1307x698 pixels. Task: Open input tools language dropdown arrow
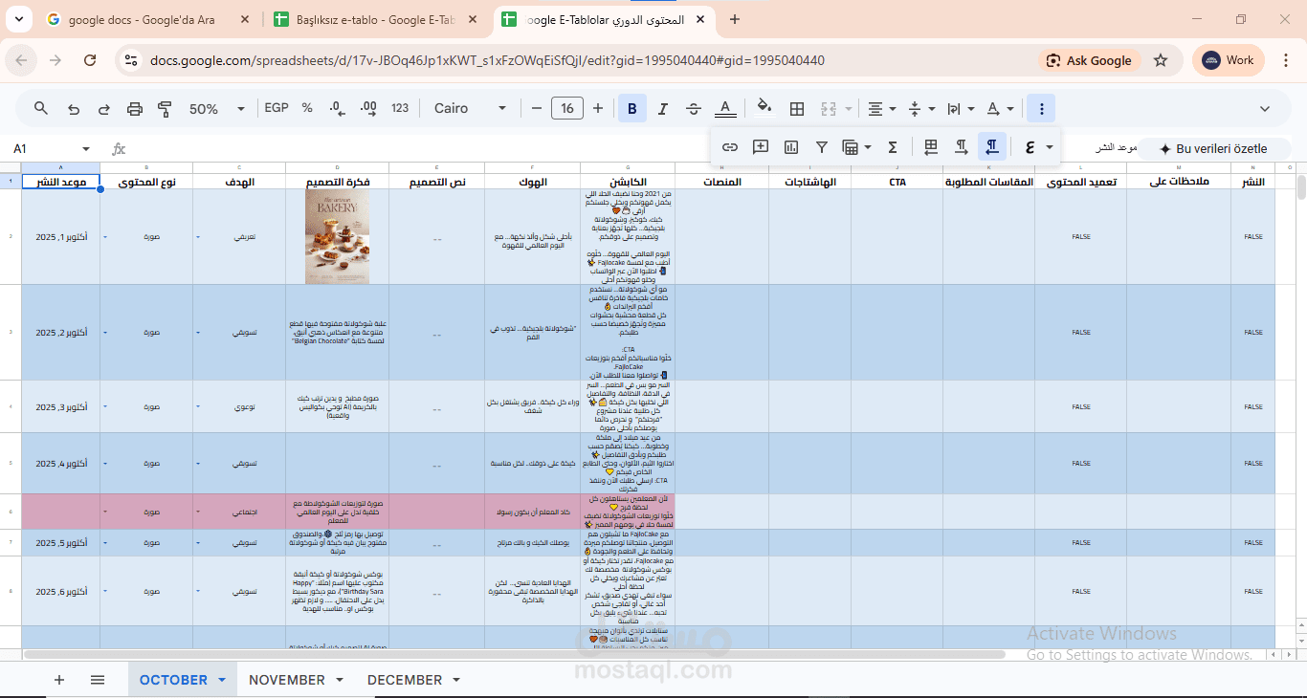click(1050, 147)
